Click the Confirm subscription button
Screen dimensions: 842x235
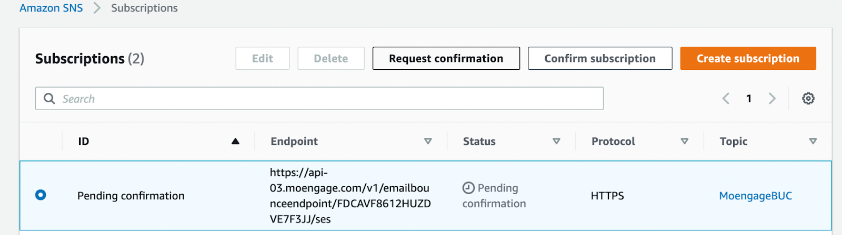point(600,58)
